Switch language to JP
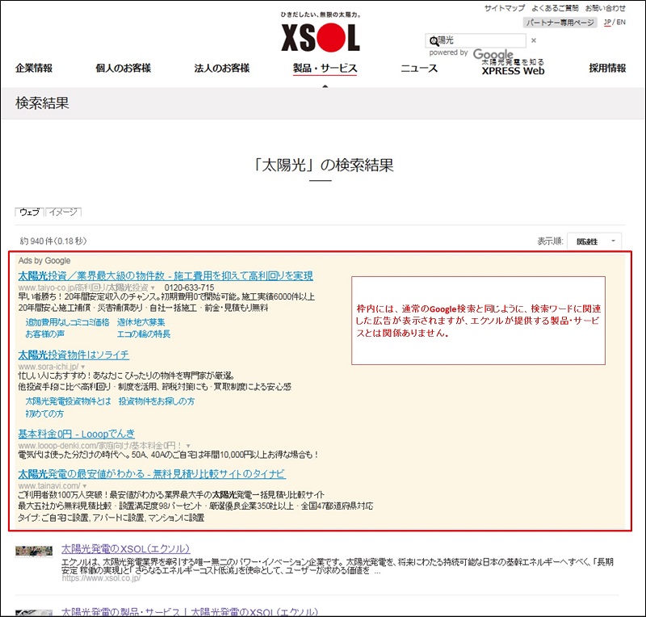This screenshot has width=646, height=617. coord(607,23)
